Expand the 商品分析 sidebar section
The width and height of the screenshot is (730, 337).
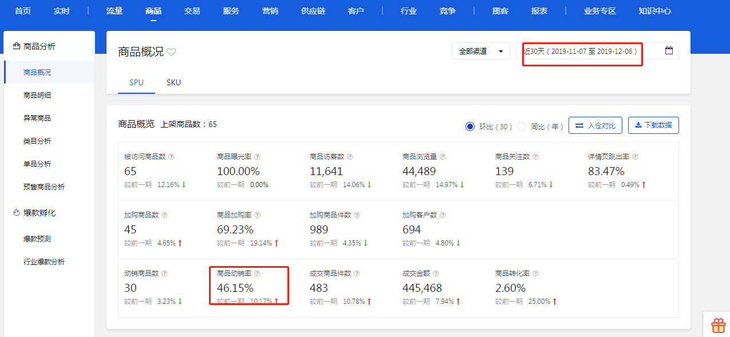[39, 46]
